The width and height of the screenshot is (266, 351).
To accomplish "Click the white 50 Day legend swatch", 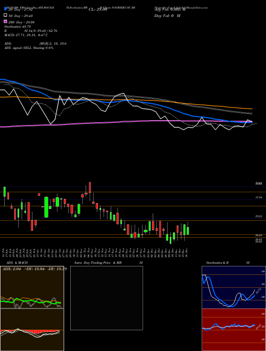I will [x=6, y=15].
